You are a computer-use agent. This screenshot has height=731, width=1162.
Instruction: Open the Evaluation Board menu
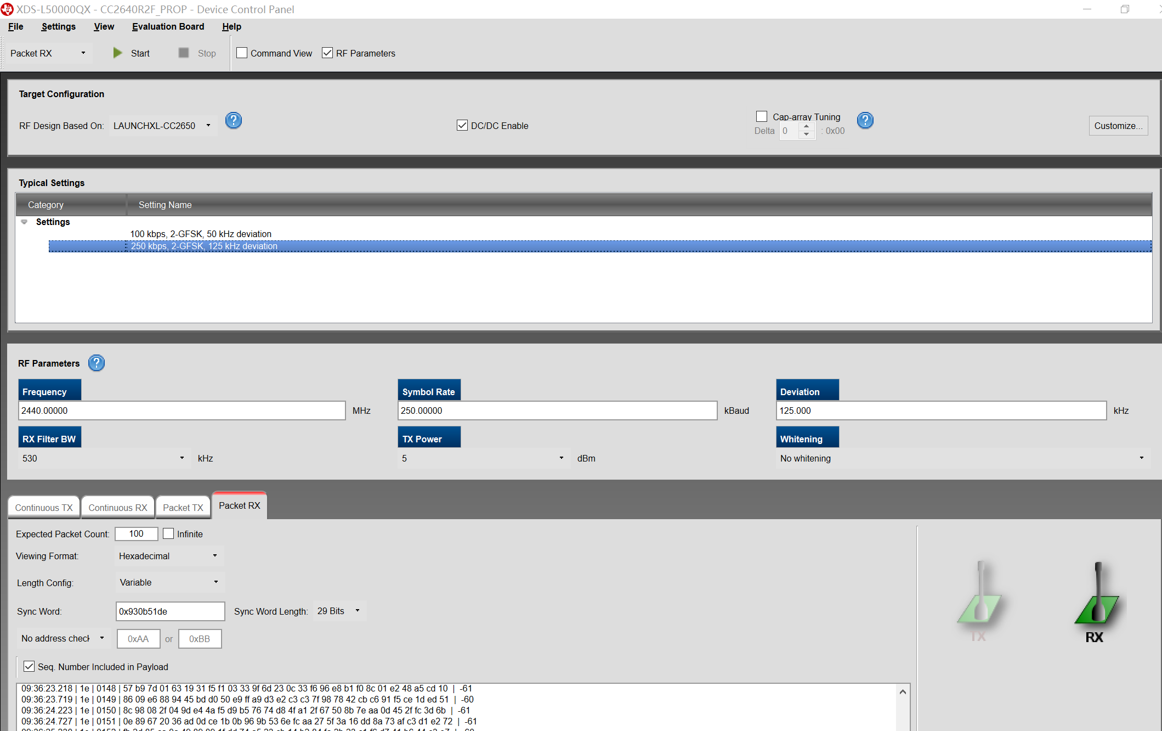(168, 26)
